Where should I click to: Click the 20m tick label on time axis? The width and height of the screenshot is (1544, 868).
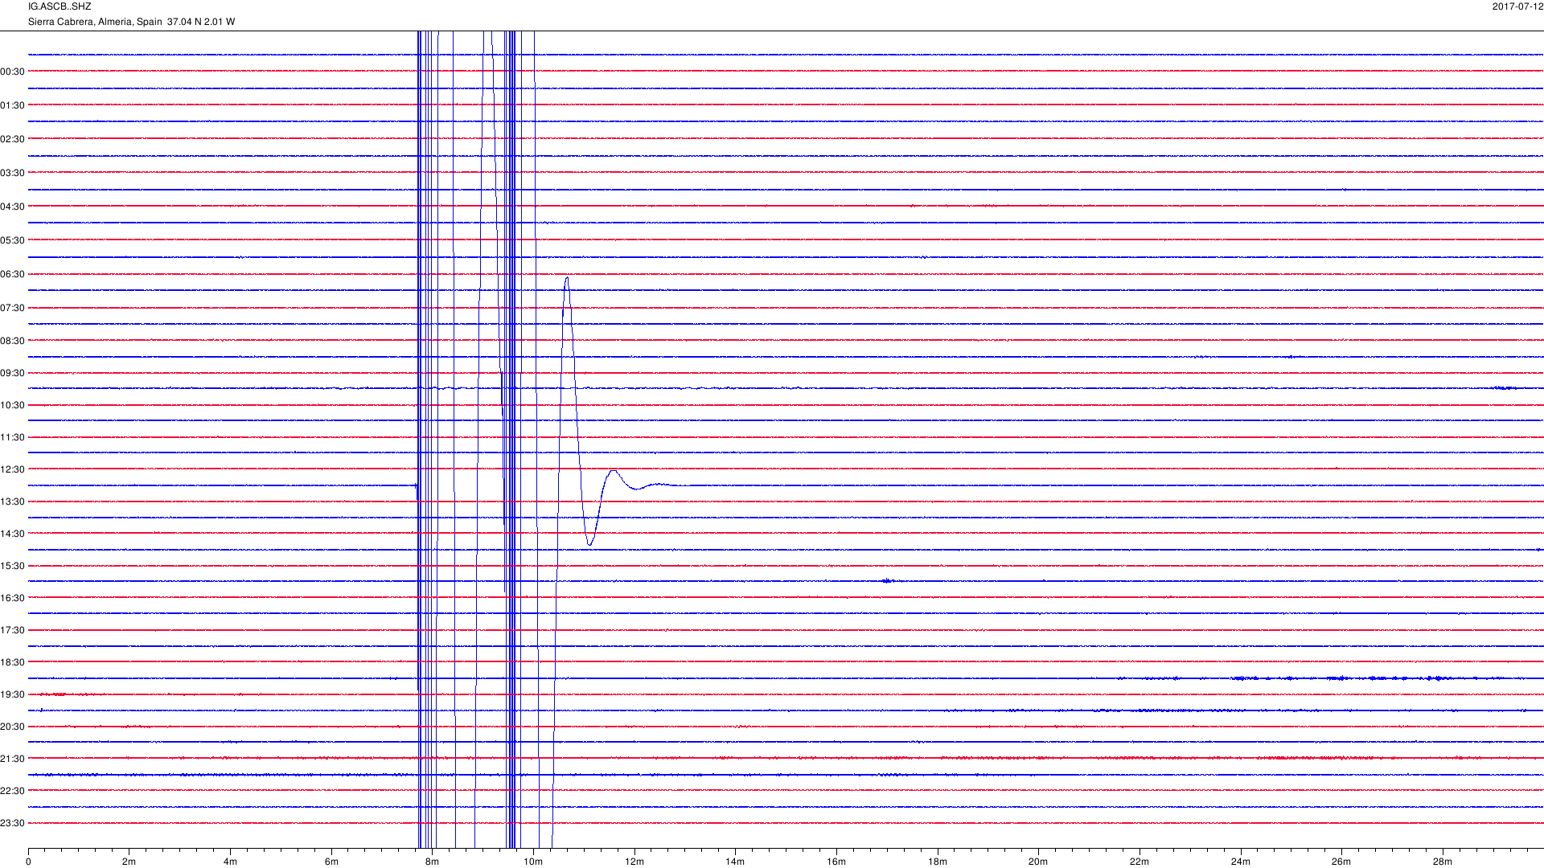pyautogui.click(x=1038, y=862)
